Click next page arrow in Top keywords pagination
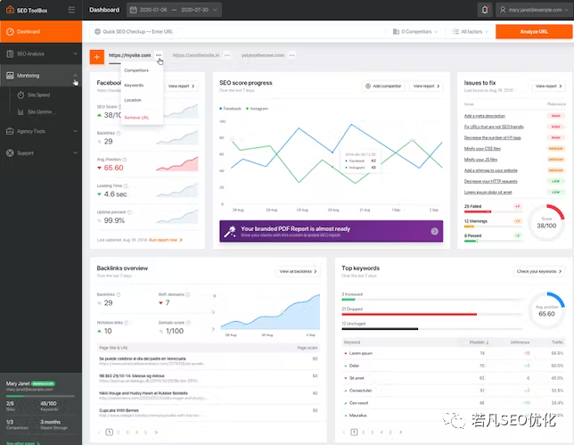 pyautogui.click(x=401, y=433)
